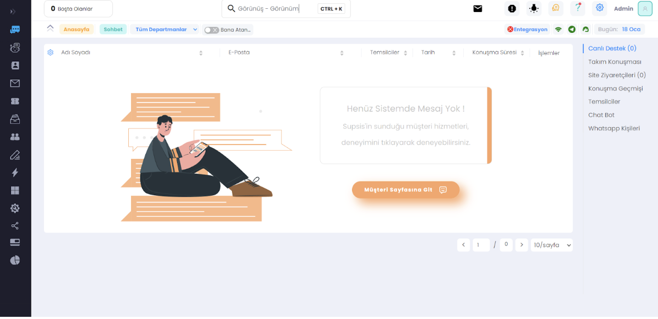Open the blue gear settings header icon
This screenshot has height=319, width=658.
click(599, 8)
